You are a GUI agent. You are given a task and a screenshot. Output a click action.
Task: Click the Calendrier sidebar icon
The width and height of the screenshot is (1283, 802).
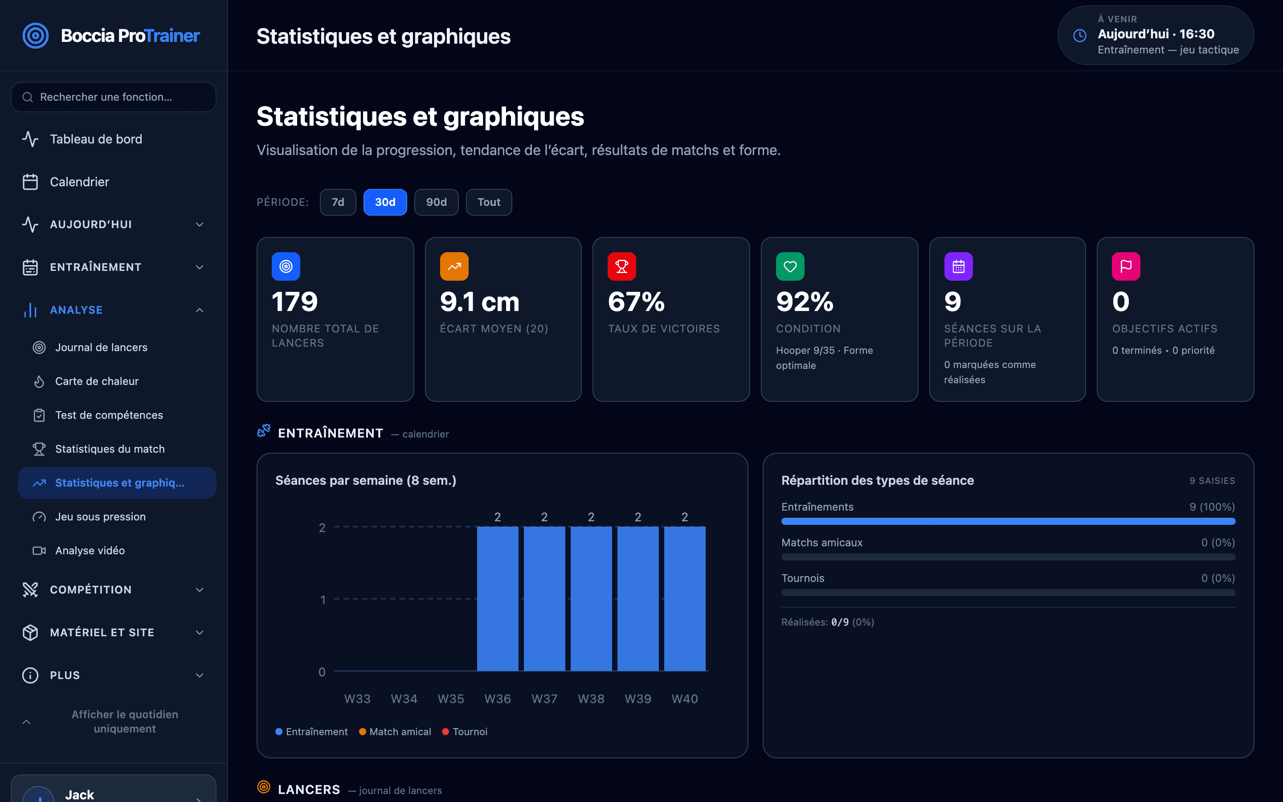click(30, 182)
